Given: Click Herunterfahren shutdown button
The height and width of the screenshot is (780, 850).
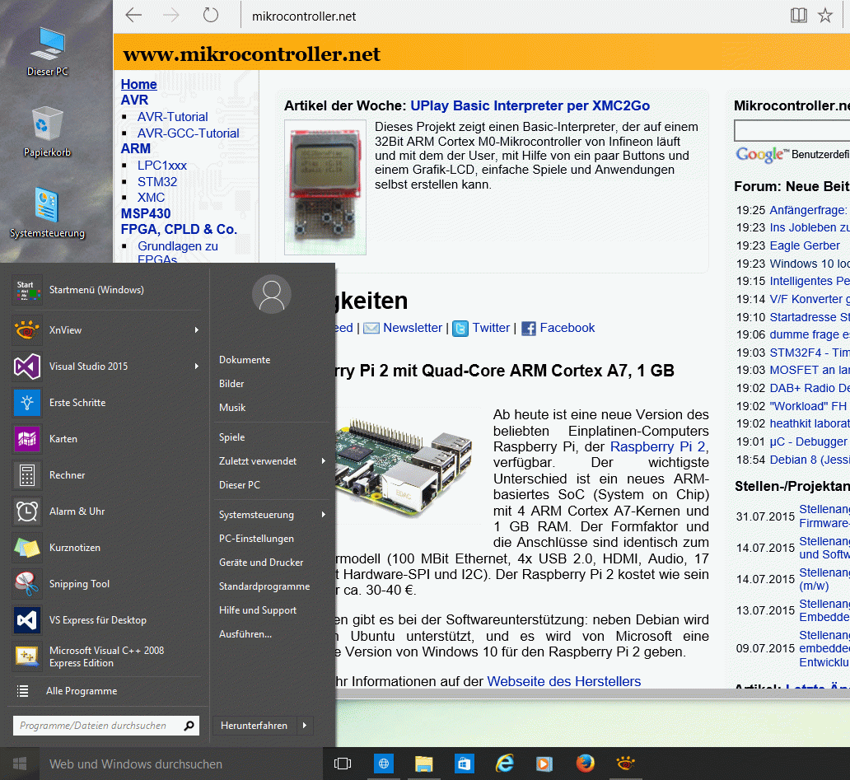Looking at the screenshot, I should (255, 726).
